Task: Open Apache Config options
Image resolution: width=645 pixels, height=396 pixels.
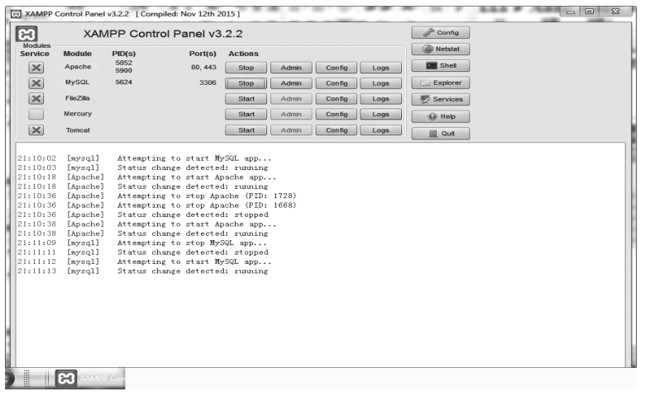Action: tap(337, 68)
